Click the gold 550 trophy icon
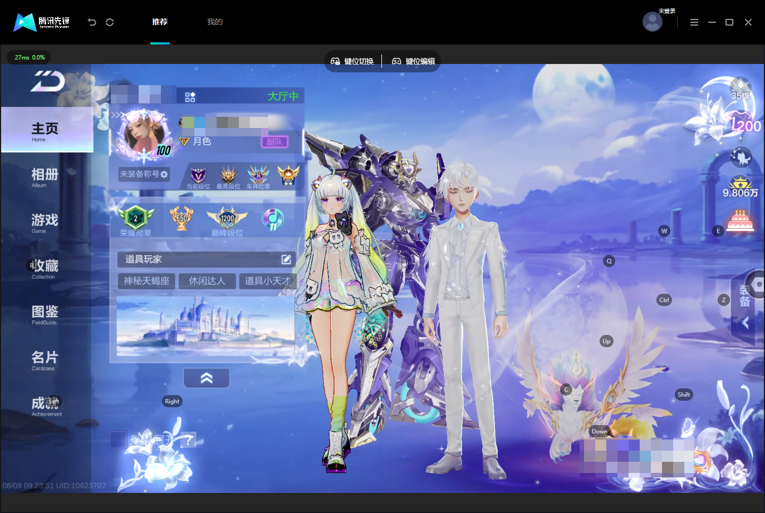The height and width of the screenshot is (513, 765). pos(182,218)
